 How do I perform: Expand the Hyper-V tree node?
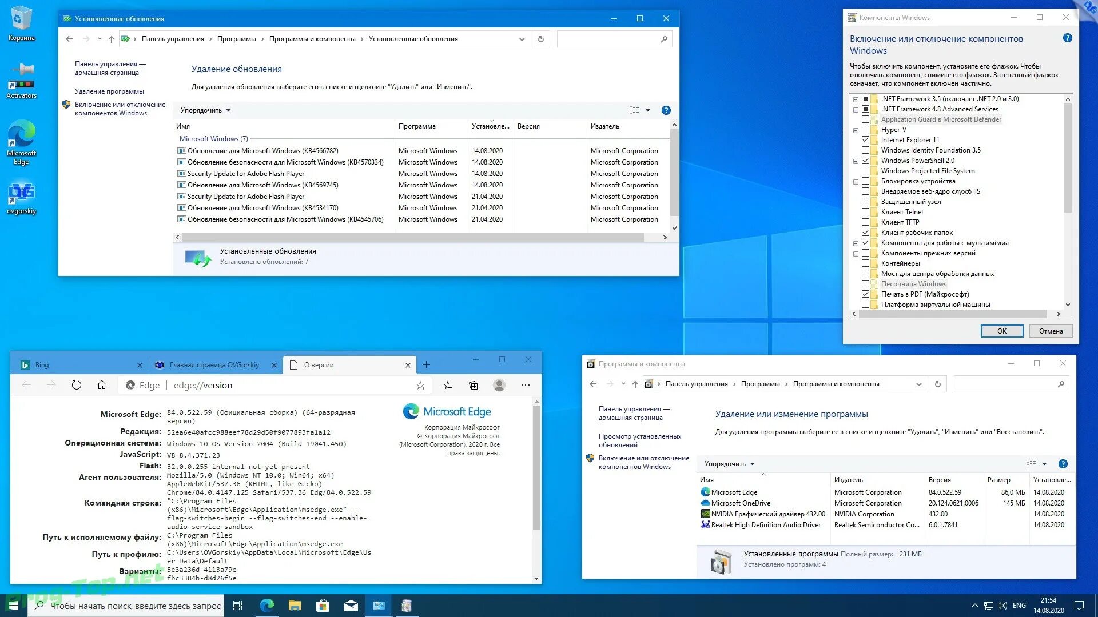[x=856, y=130]
